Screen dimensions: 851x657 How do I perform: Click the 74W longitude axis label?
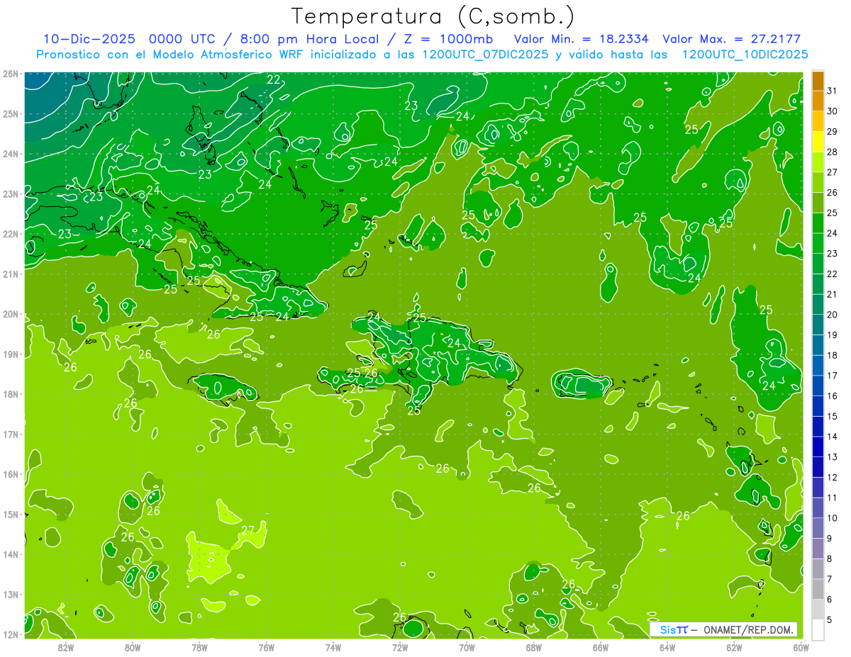[333, 647]
